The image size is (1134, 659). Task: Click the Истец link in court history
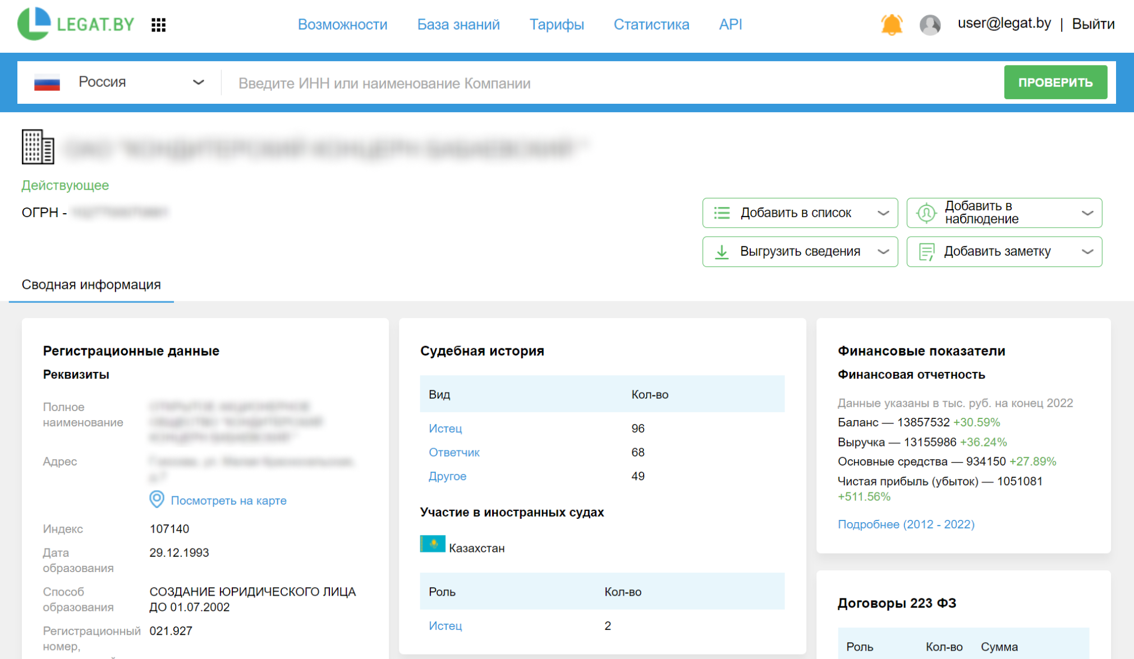pos(445,428)
